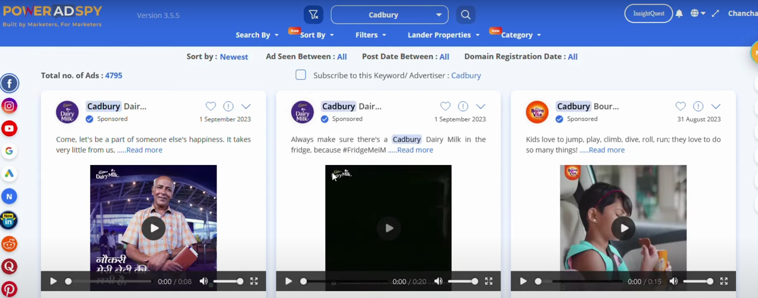
Task: Switch to LinkedIn ads icon
Action: [9, 220]
